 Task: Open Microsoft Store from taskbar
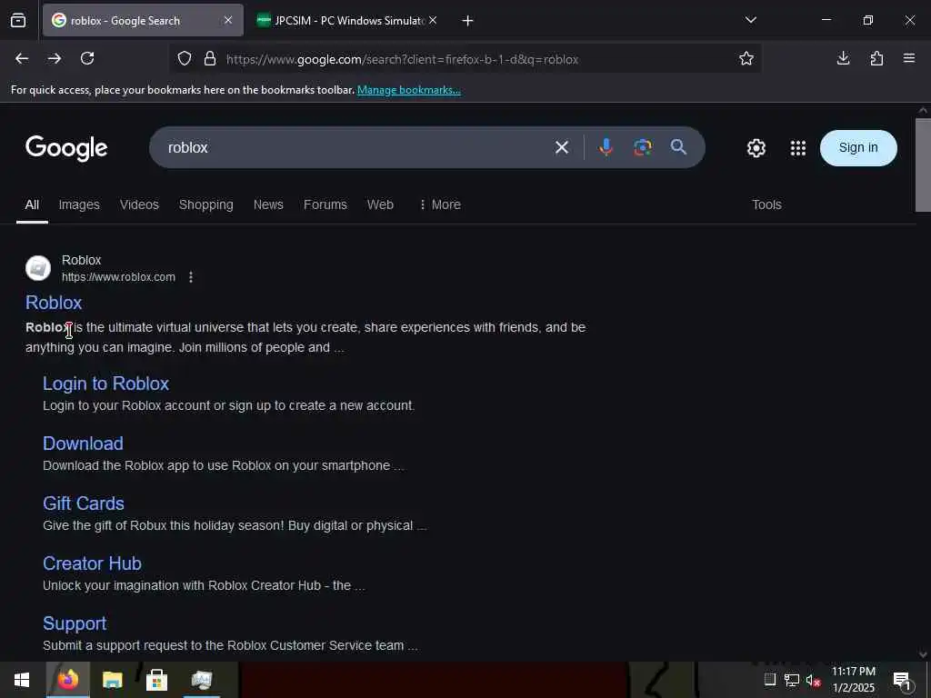[156, 680]
